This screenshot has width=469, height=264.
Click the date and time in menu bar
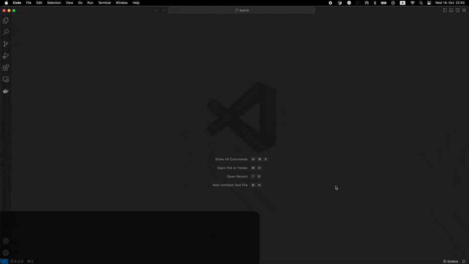click(x=450, y=3)
